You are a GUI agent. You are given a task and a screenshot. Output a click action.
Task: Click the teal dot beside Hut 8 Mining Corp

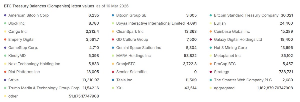coord(211,48)
